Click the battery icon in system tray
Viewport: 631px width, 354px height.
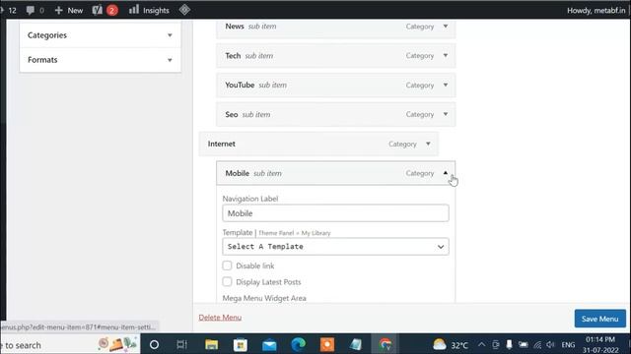(524, 344)
